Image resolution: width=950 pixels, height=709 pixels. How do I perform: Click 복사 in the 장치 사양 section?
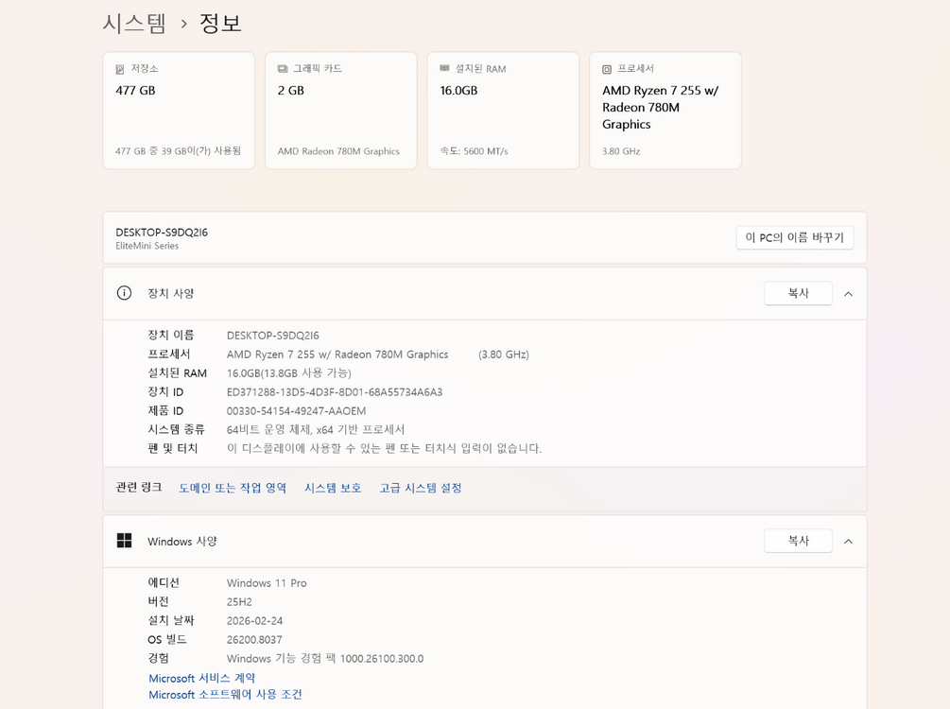click(x=798, y=293)
